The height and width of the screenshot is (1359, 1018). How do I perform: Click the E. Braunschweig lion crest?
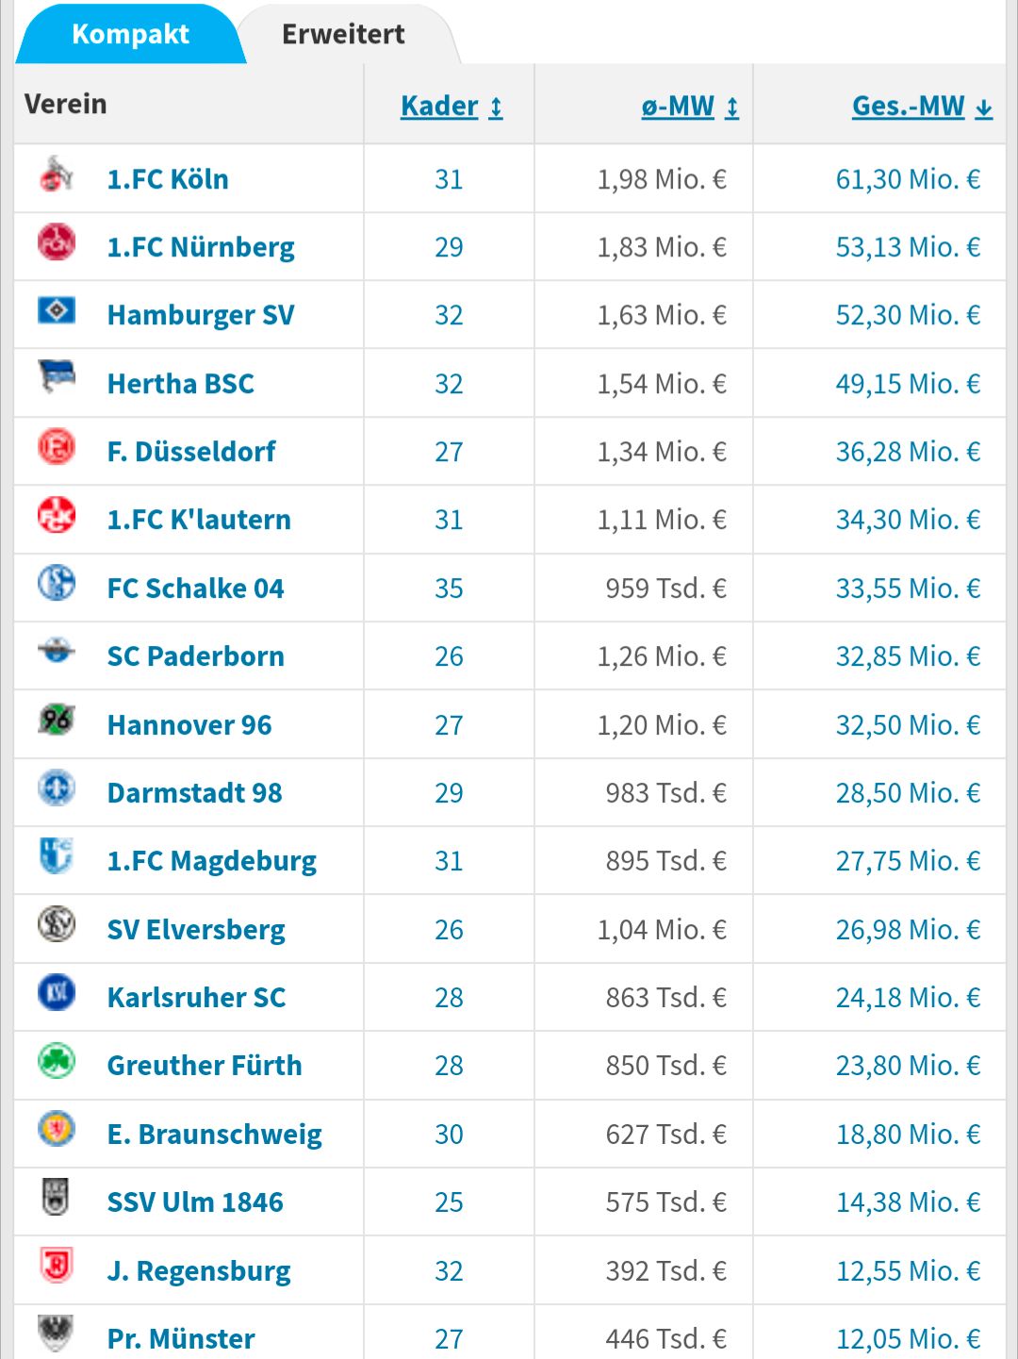(x=57, y=1129)
